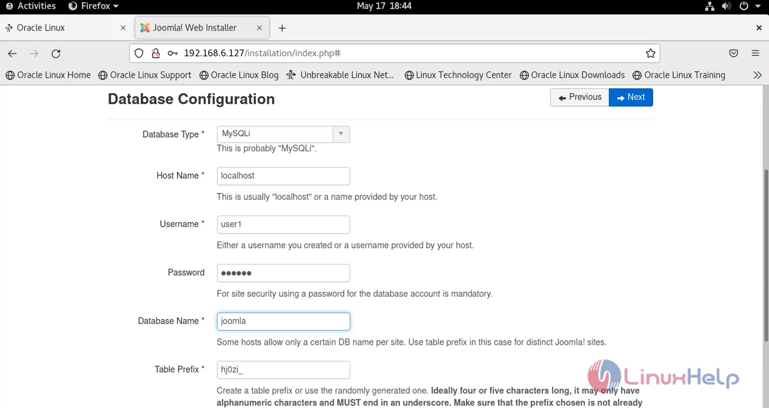769x408 pixels.
Task: Open Firefox hamburger menu
Action: pos(755,53)
